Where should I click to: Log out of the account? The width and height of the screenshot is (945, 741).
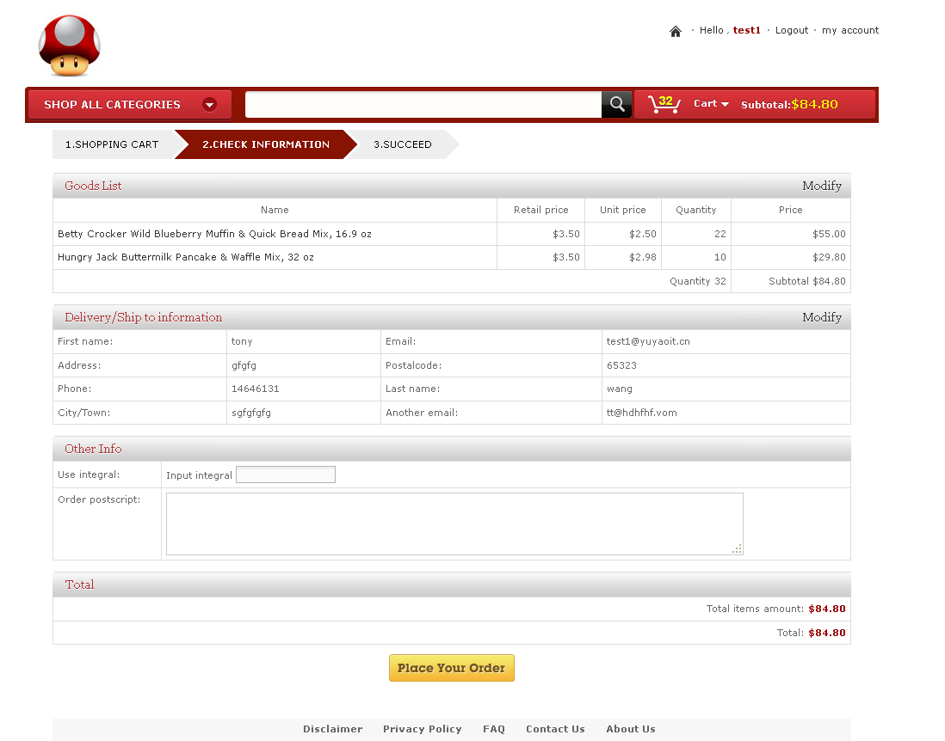(791, 30)
